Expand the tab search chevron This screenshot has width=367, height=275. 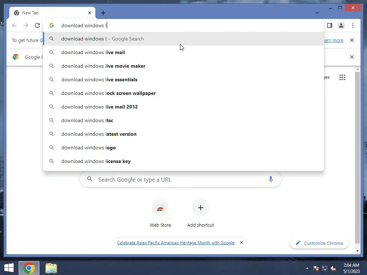coord(317,13)
